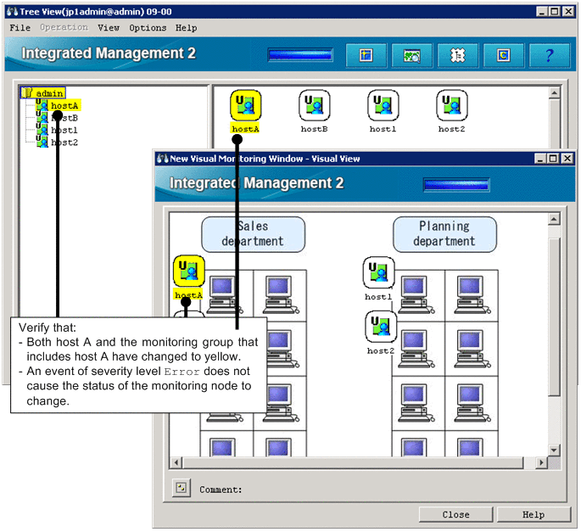This screenshot has width=581, height=532.
Task: Open the Options menu
Action: coord(148,28)
